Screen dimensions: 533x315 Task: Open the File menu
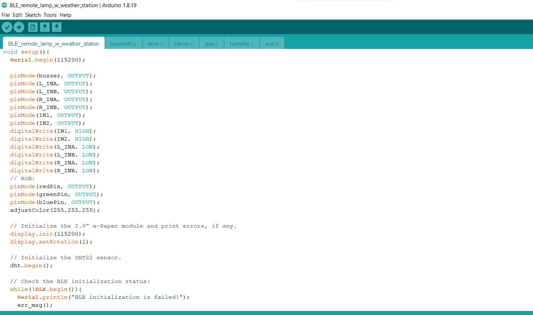(5, 15)
